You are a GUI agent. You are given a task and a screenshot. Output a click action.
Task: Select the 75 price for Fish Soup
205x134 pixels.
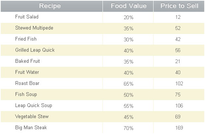pos(178,95)
